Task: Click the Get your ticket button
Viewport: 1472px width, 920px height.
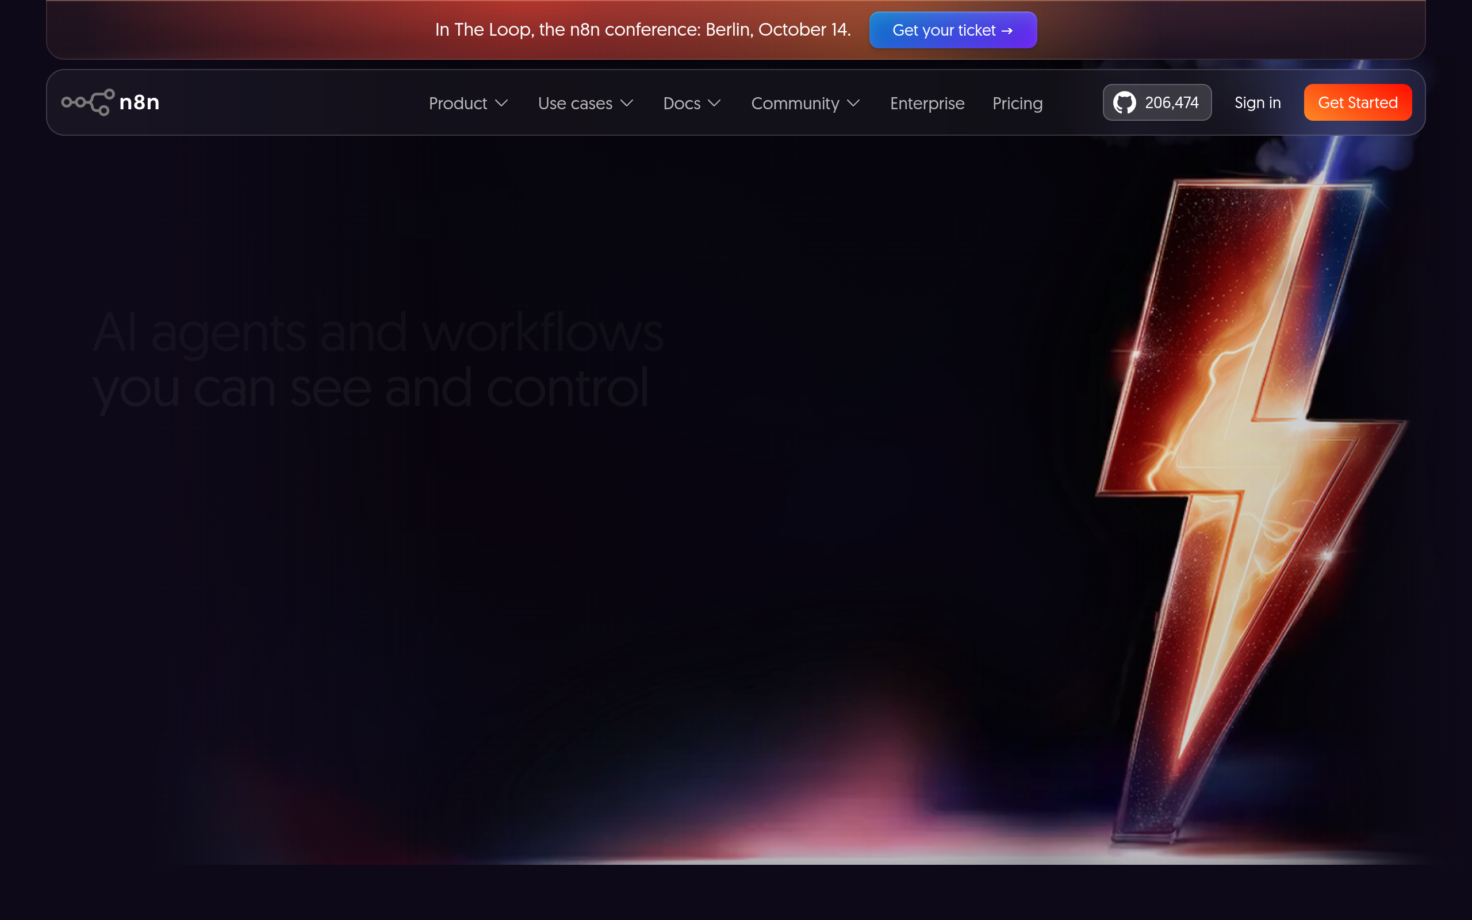Action: (x=953, y=30)
